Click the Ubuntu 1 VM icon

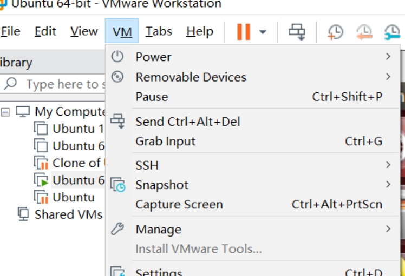pyautogui.click(x=41, y=129)
